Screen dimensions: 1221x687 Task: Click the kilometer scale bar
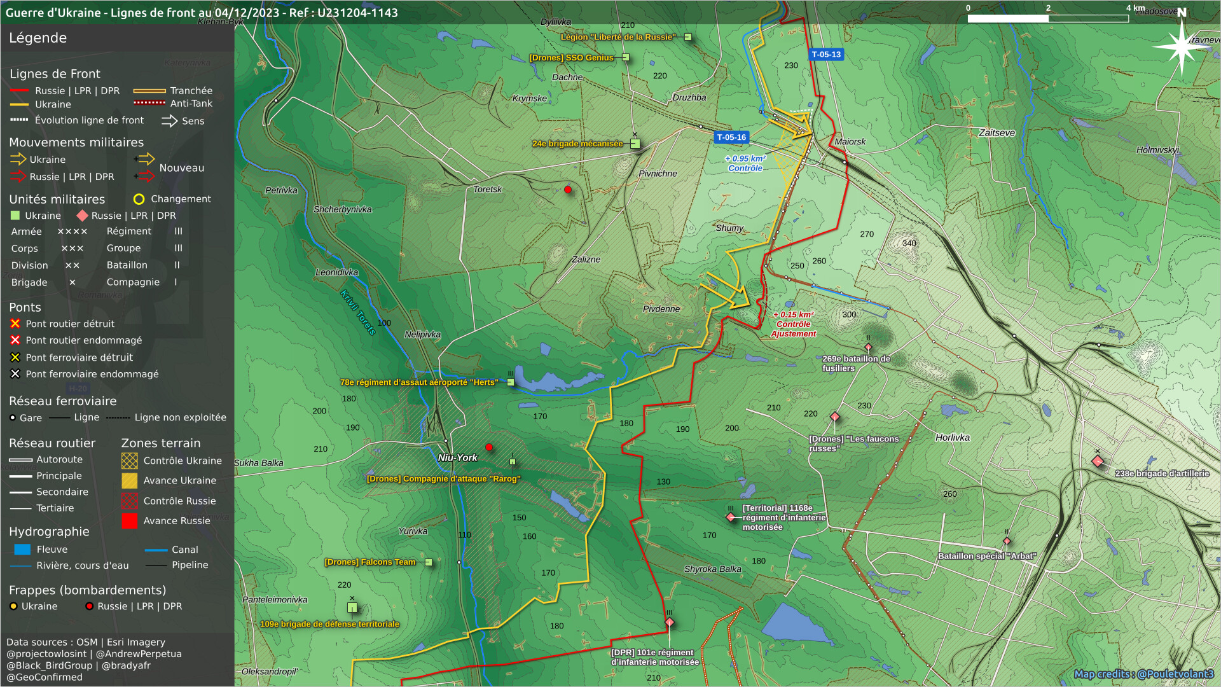pos(1047,18)
